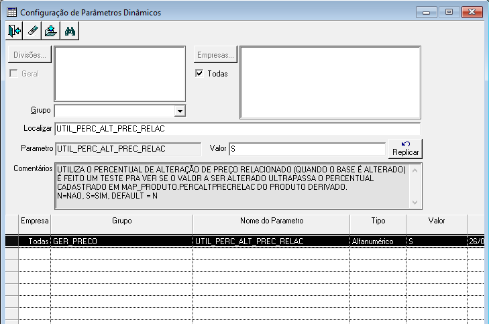Select the Alfanumérico grid cell
Viewport: 489px width, 324px height.
(x=378, y=241)
